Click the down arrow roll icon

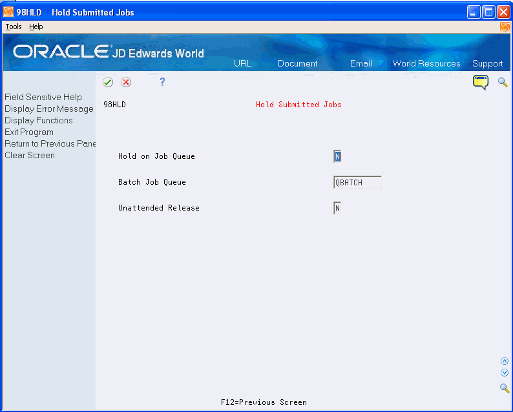505,373
